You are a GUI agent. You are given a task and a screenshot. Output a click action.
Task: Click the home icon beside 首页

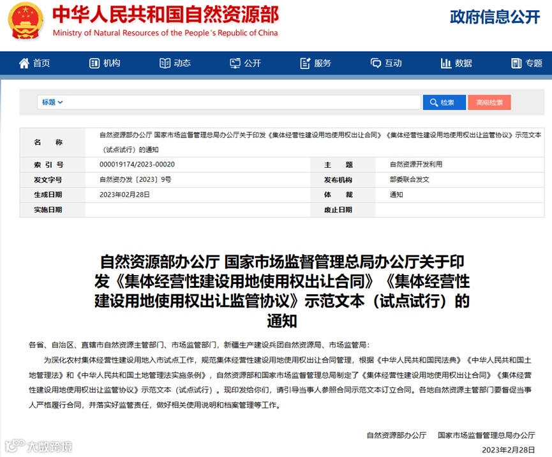click(x=24, y=63)
